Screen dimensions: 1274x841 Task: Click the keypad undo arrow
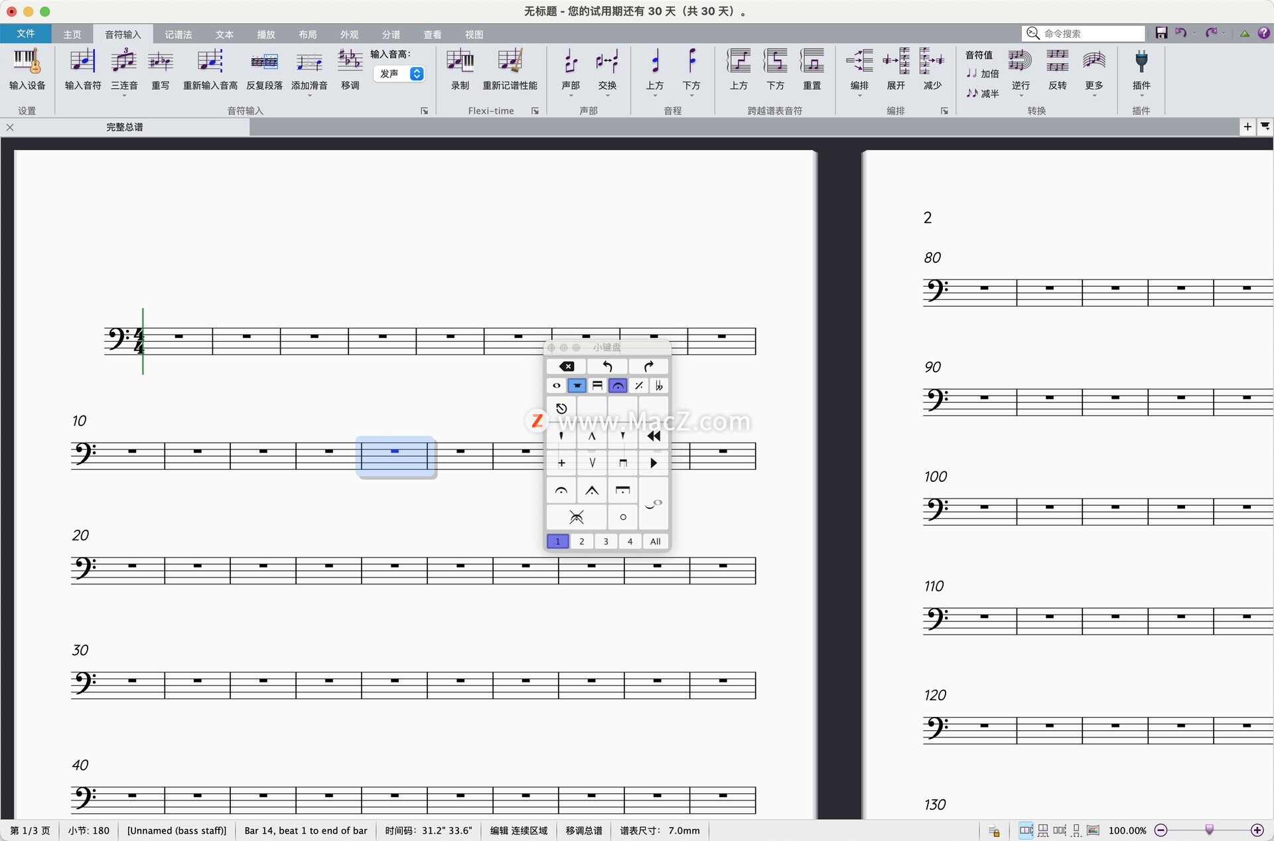pos(607,366)
